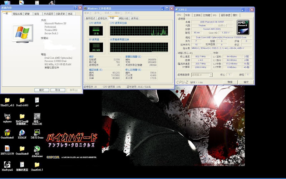286x179 pixels.
Task: Click 確定 button in CPU-Z
Action: pos(246,82)
